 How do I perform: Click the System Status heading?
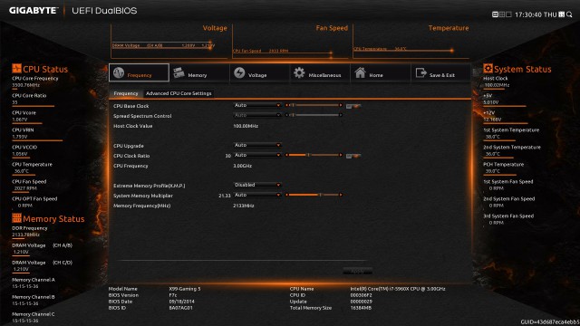coord(523,69)
